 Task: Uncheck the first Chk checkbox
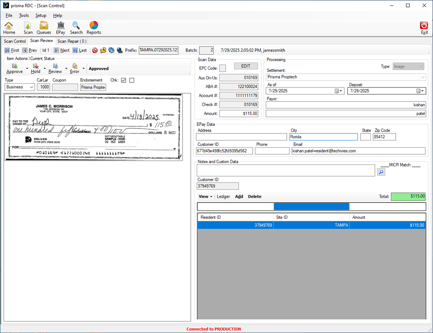123,80
